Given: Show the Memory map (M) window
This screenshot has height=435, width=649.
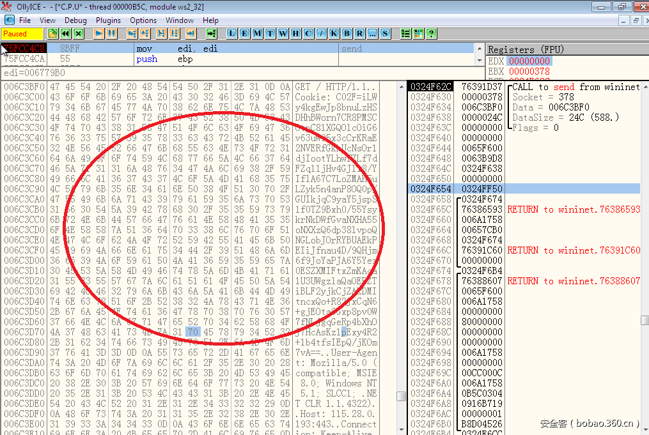Looking at the screenshot, I should 257,34.
